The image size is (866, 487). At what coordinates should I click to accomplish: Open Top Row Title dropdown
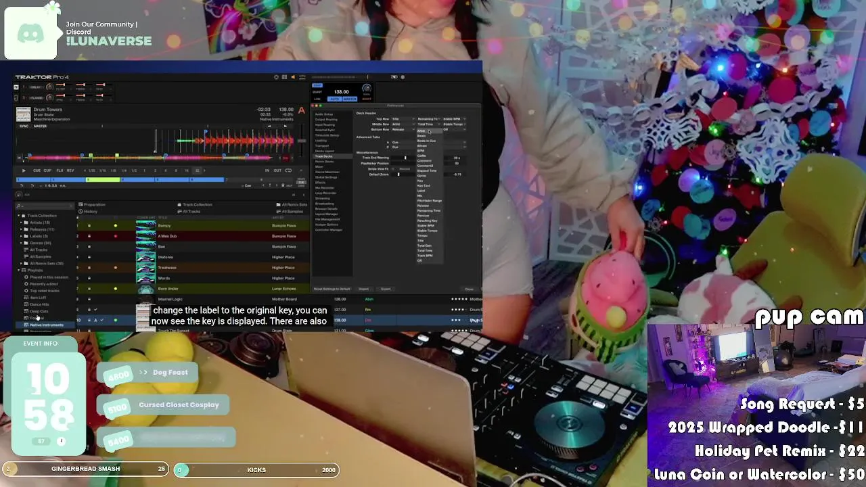pyautogui.click(x=403, y=119)
